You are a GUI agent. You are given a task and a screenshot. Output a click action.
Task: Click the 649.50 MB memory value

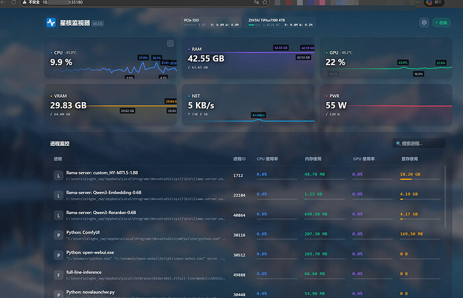[316, 214]
